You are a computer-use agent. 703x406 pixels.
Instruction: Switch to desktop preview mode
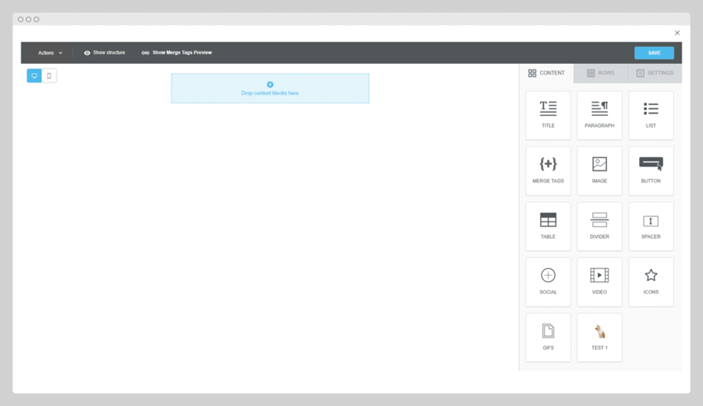coord(34,76)
